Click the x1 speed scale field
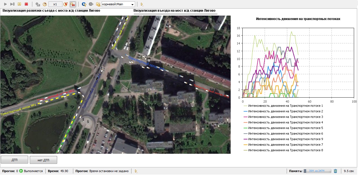This screenshot has height=176, width=358. point(55,4)
